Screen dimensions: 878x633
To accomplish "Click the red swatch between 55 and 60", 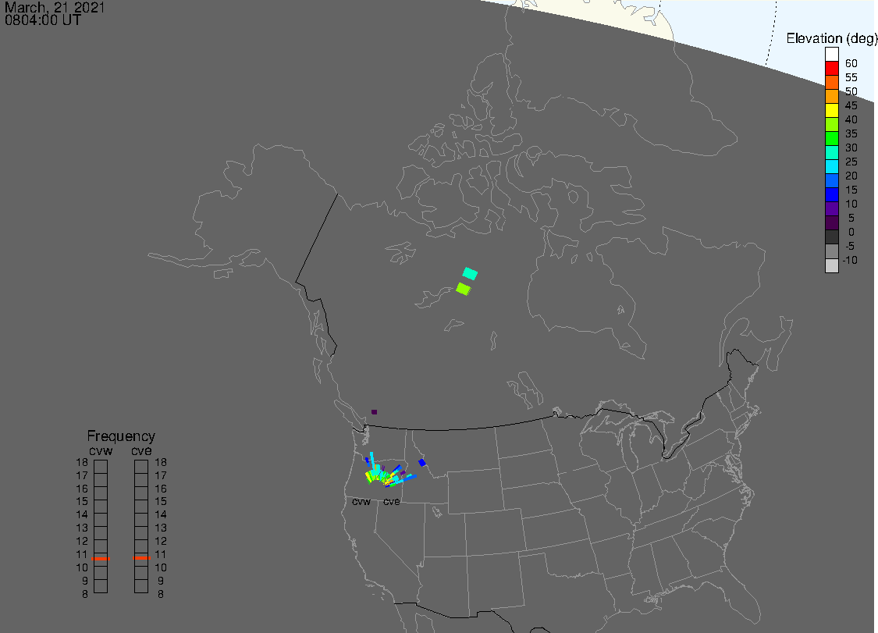I will click(x=831, y=68).
